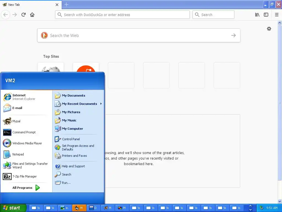Focus the address bar
Viewport: 282px width, 212px height.
point(122,15)
